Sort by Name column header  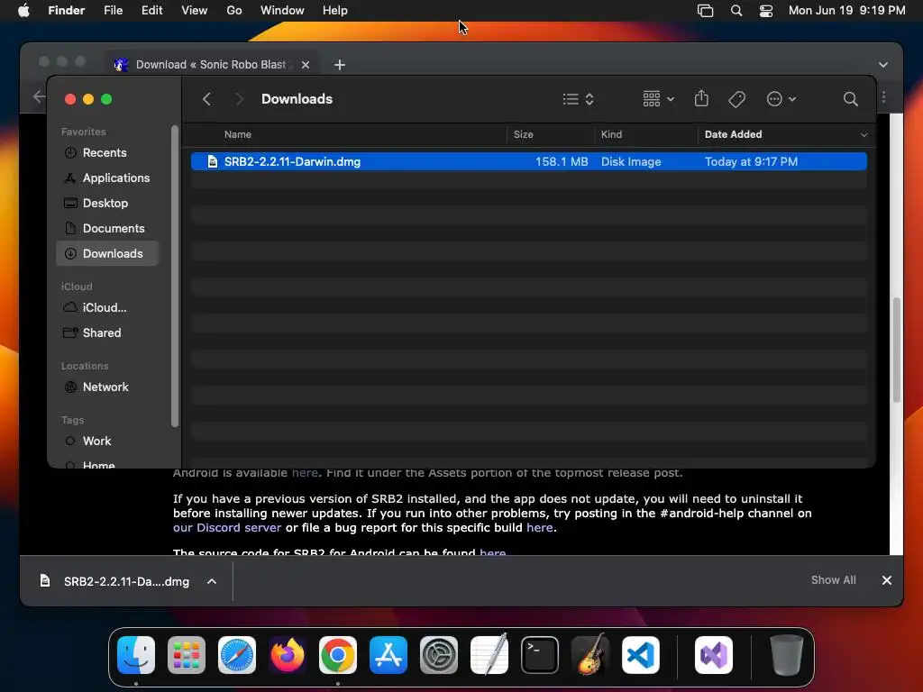[x=238, y=134]
